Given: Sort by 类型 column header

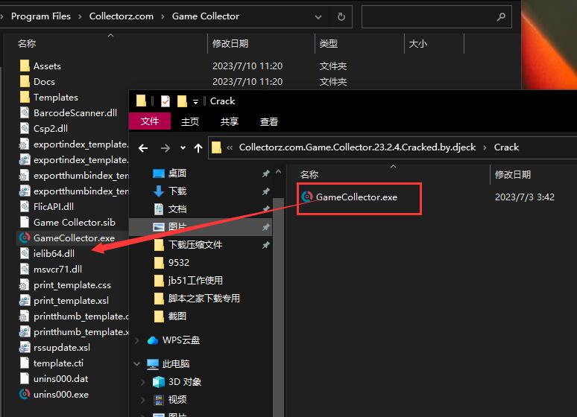Looking at the screenshot, I should pyautogui.click(x=328, y=43).
